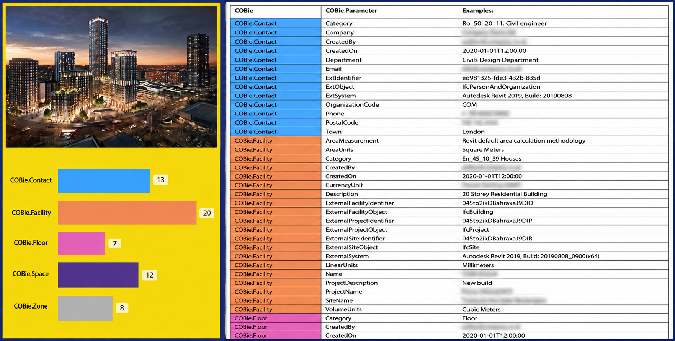675x341 pixels.
Task: Select the Description parameter cell
Action: (x=389, y=194)
